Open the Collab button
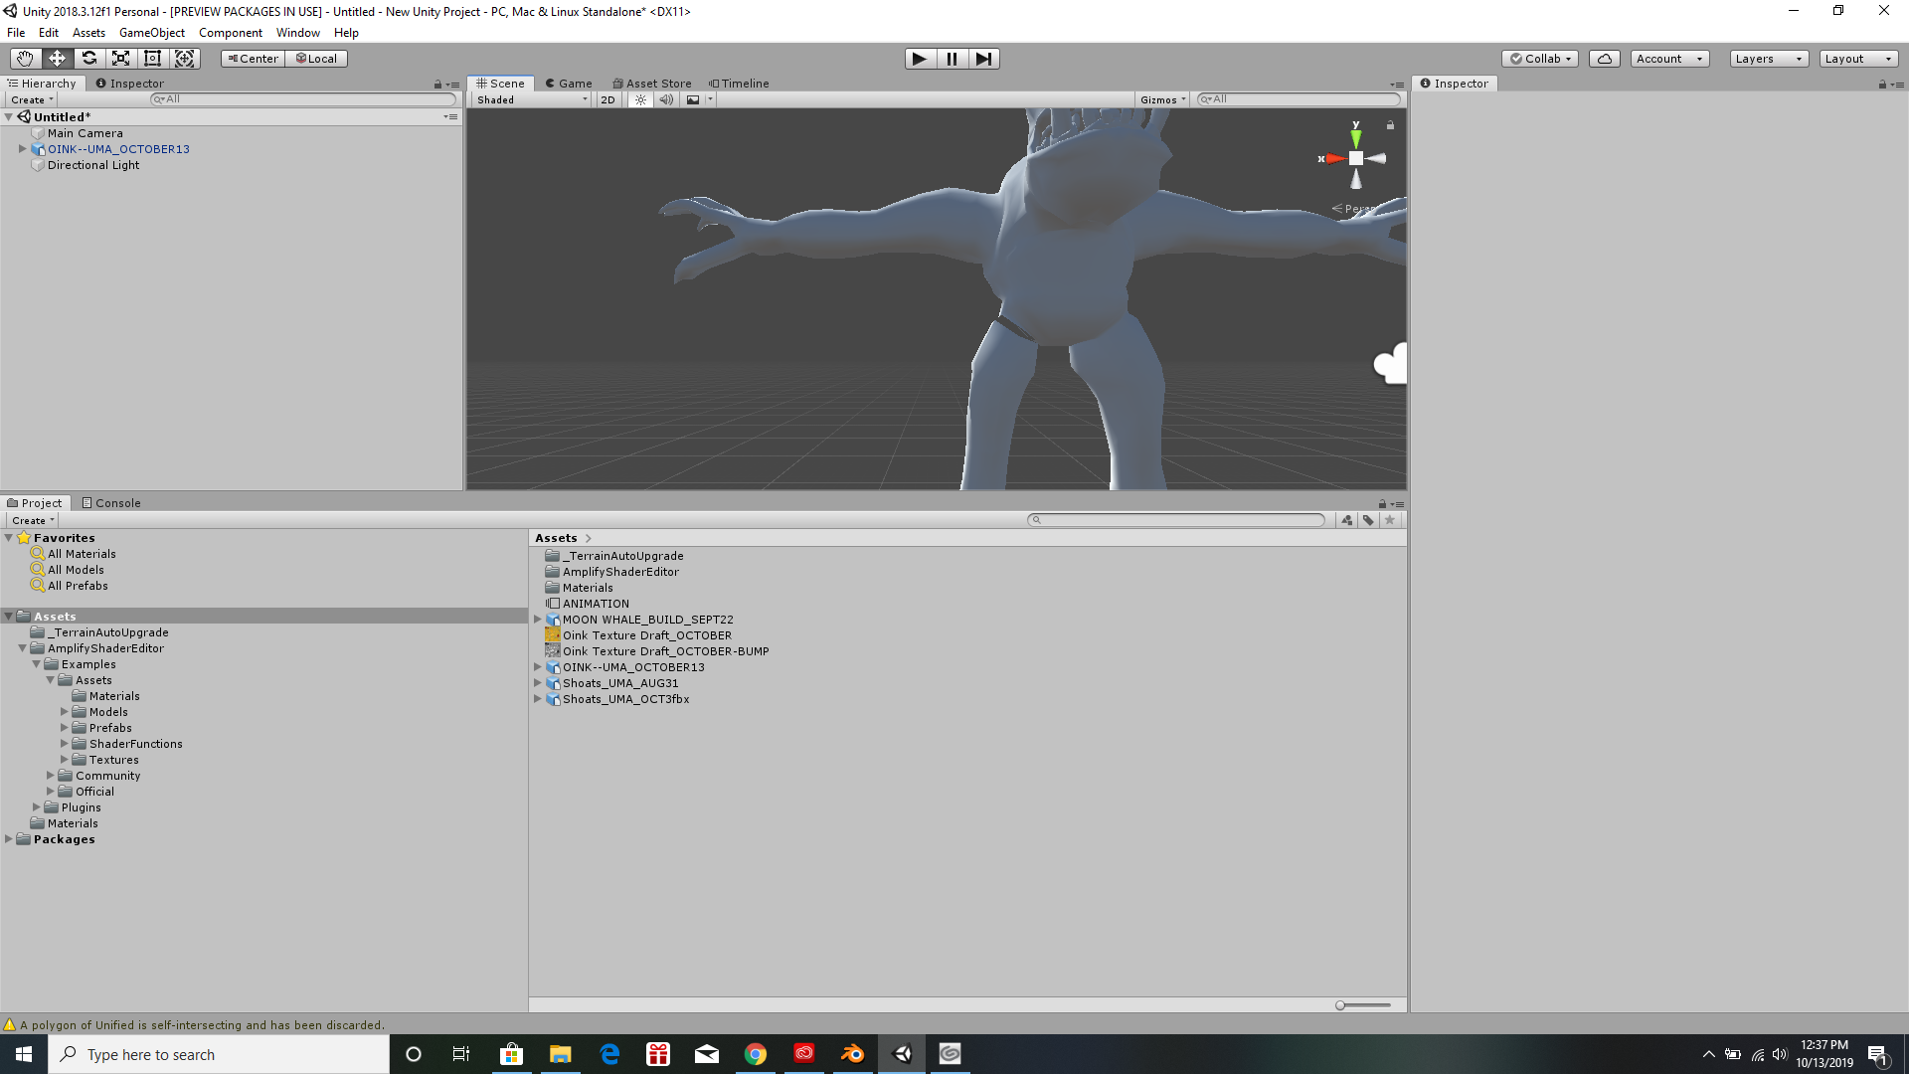 click(x=1540, y=59)
